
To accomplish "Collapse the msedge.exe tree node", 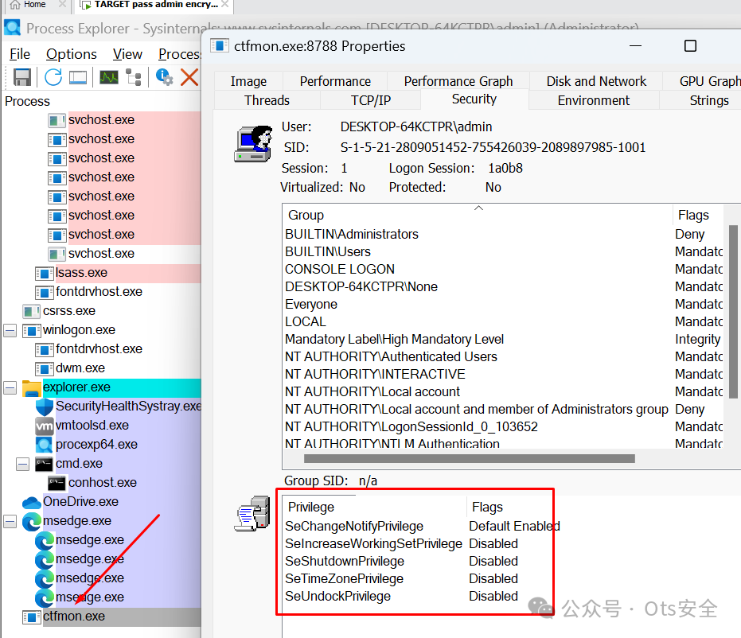I will [10, 521].
